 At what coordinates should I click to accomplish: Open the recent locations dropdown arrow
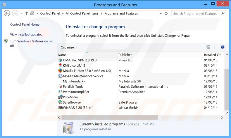coord(21,13)
